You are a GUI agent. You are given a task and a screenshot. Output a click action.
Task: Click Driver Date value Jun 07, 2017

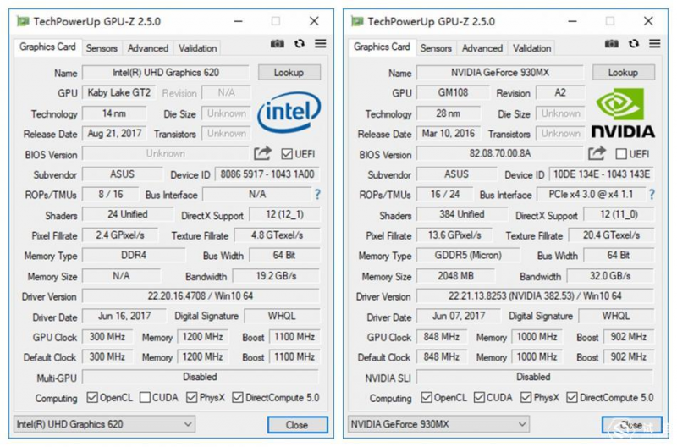click(x=459, y=316)
